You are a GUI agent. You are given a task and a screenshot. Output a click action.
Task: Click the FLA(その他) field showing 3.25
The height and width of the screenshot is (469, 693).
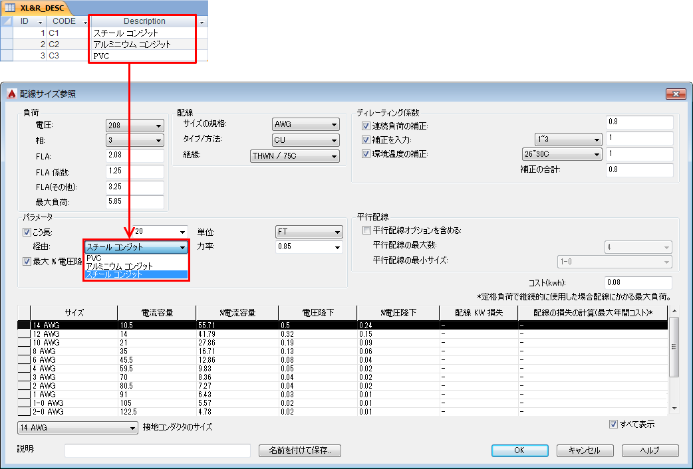tap(135, 187)
